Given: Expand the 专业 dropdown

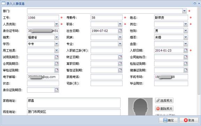Looking at the screenshot, I should pos(120,44).
